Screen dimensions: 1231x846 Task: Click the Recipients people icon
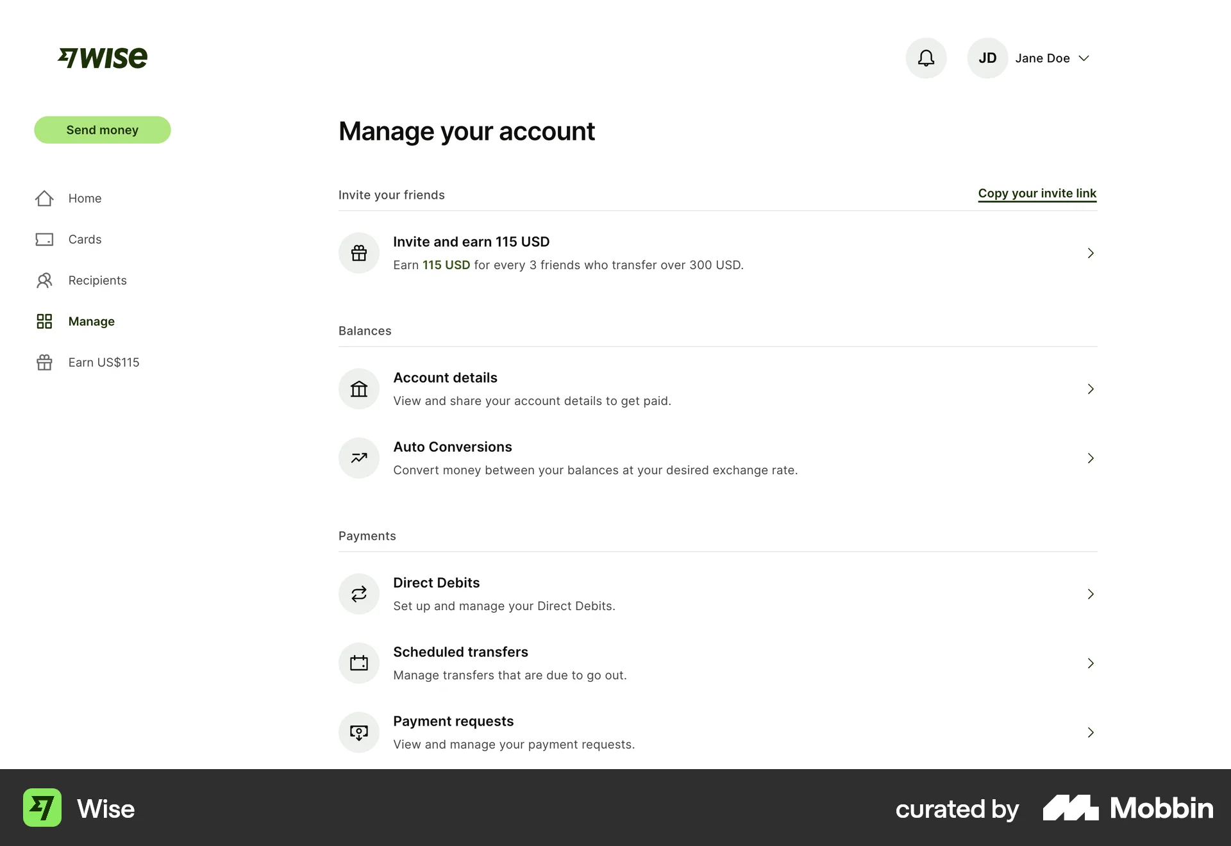pos(44,280)
